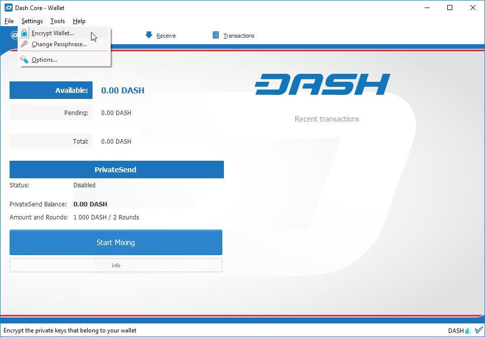
Task: Click the Transactions list icon
Action: [x=216, y=35]
